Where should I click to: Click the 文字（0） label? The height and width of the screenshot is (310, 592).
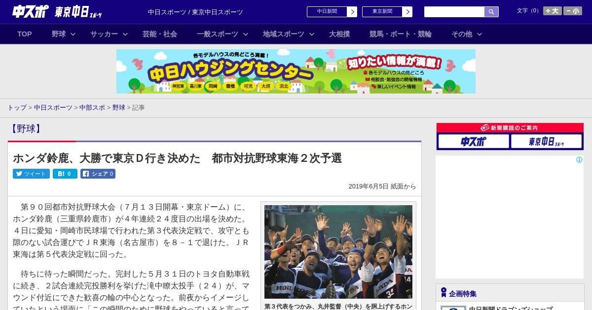[529, 11]
